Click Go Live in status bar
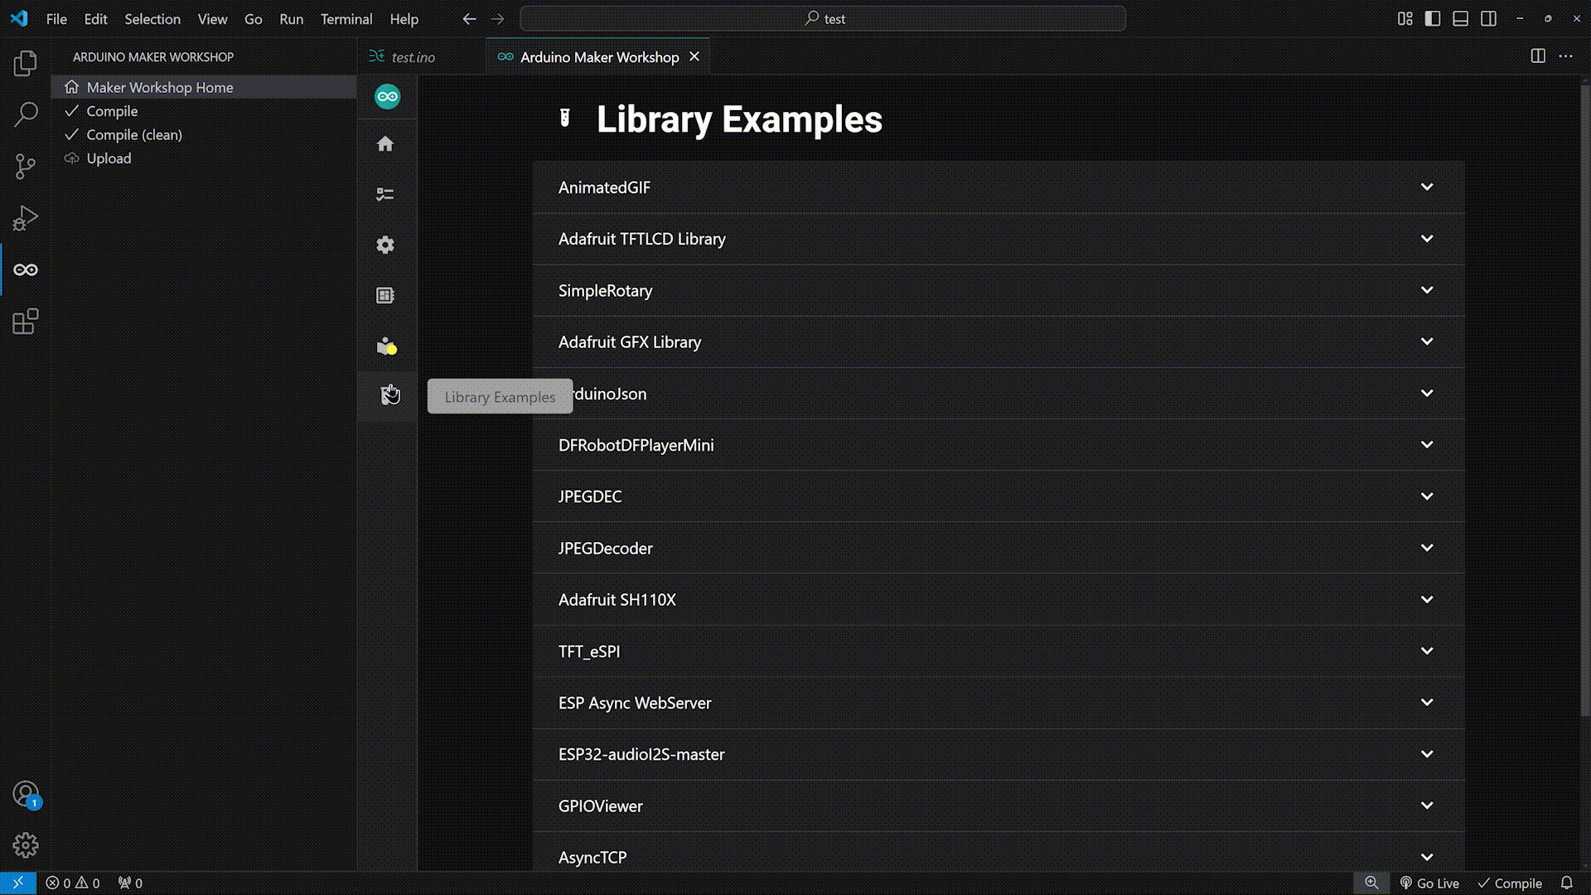Viewport: 1591px width, 895px height. pos(1429,883)
